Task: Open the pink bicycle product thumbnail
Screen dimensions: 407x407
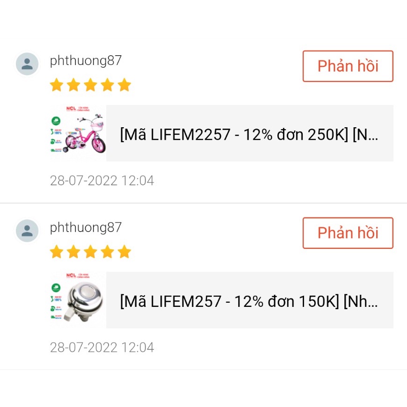Action: coord(78,133)
